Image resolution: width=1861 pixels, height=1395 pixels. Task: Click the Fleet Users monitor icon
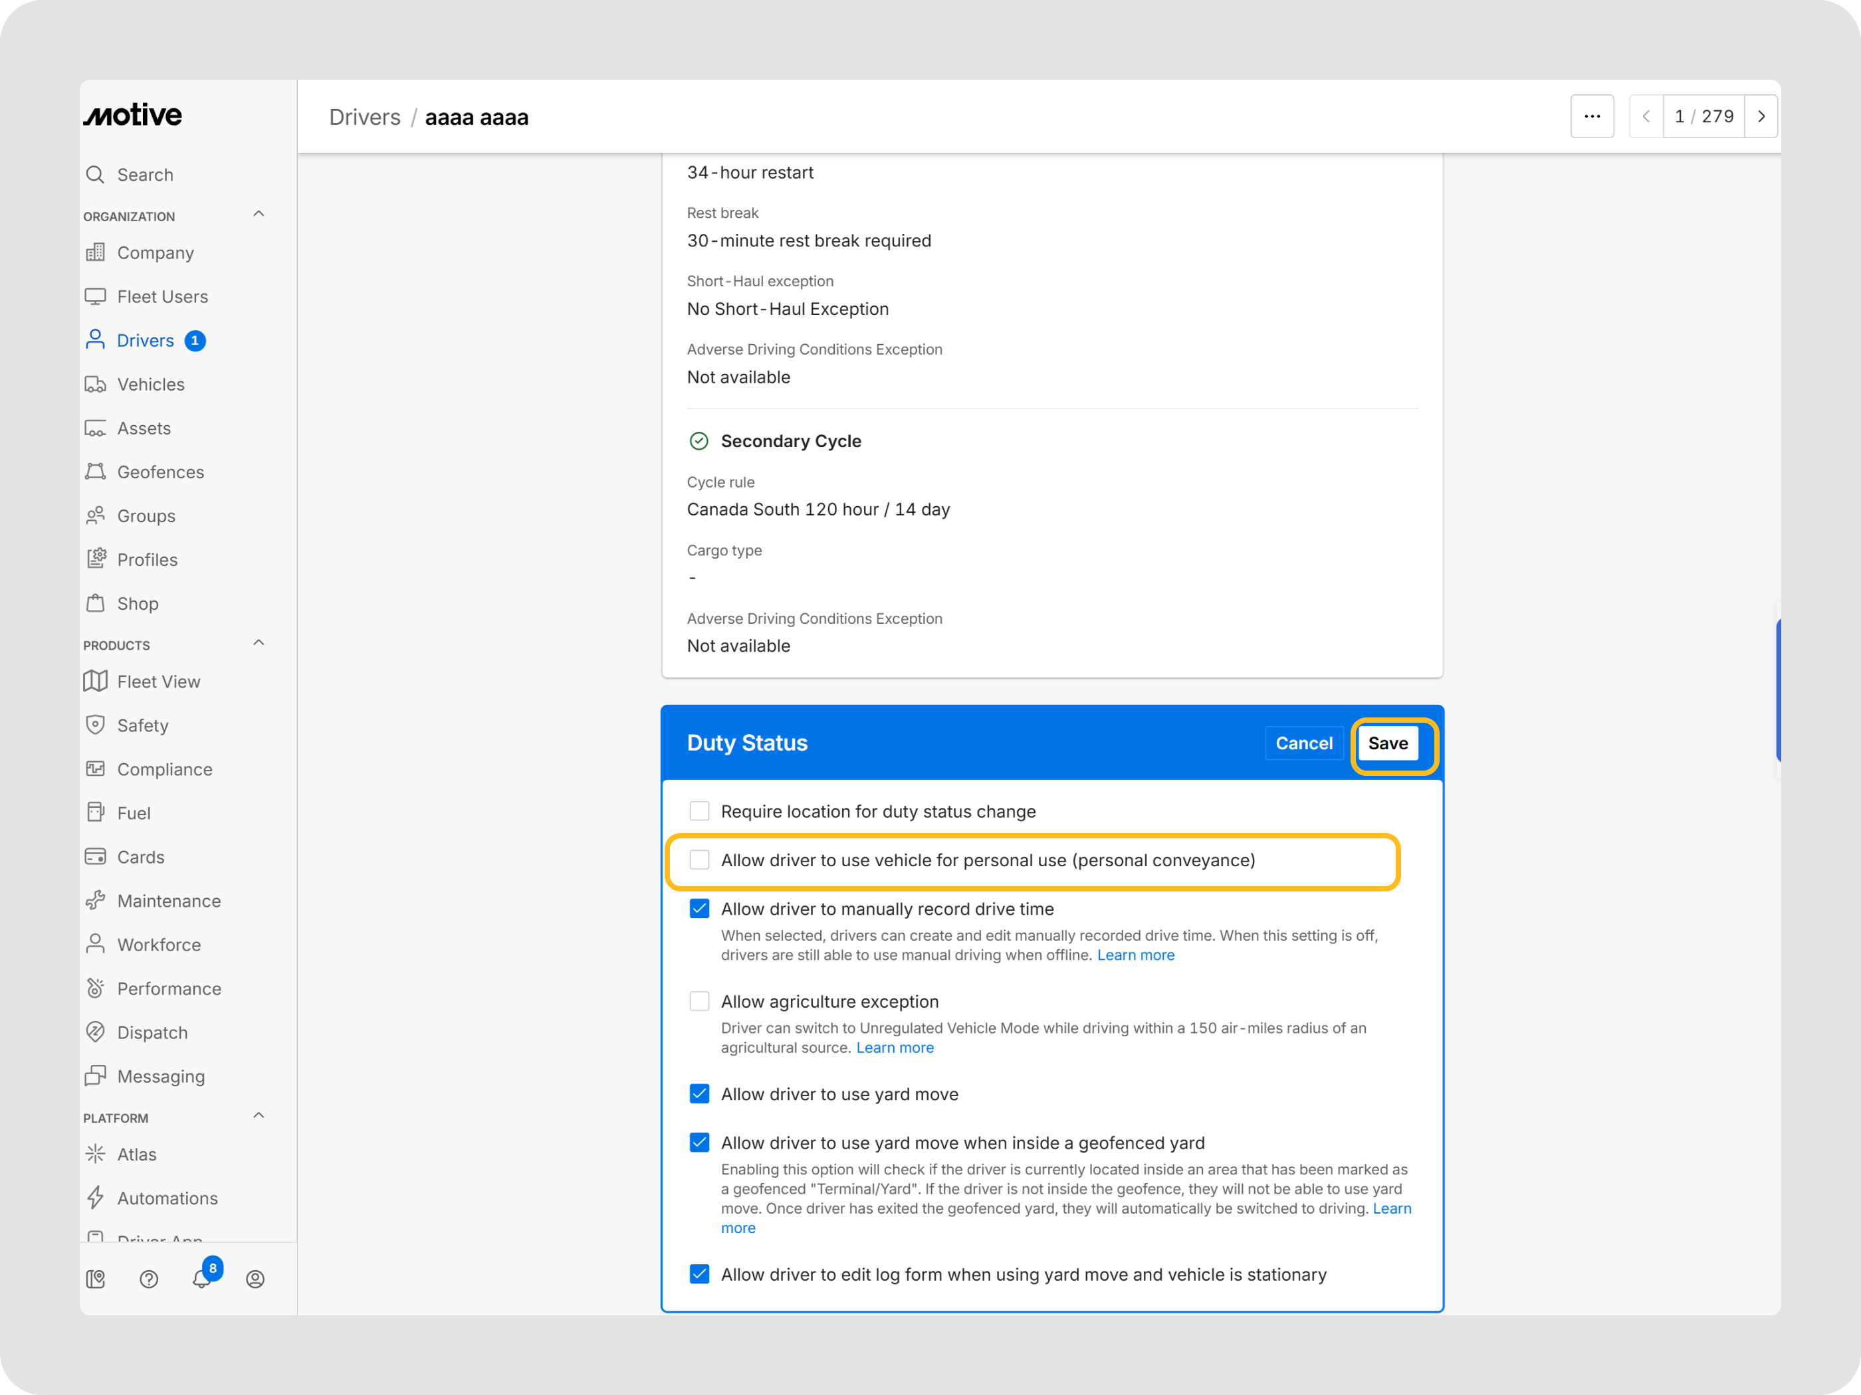pos(95,296)
